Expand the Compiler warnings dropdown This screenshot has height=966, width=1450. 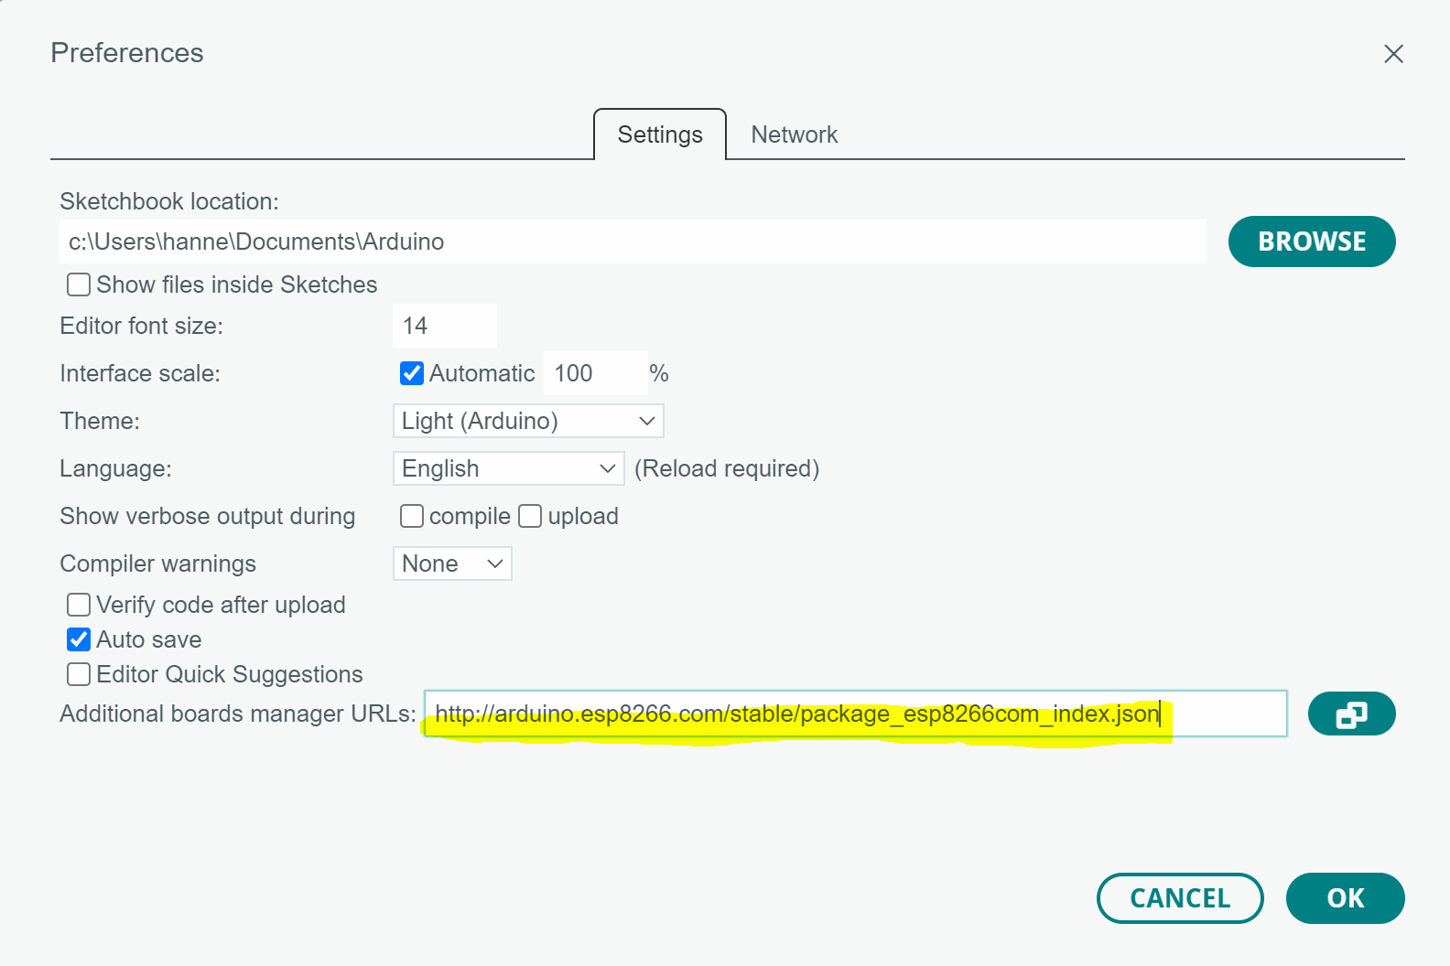[x=452, y=563]
